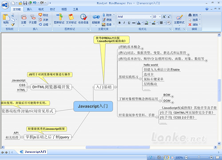The height and width of the screenshot is (160, 222).
Task: Click the fill color bucket swatch
Action: coord(147,23)
